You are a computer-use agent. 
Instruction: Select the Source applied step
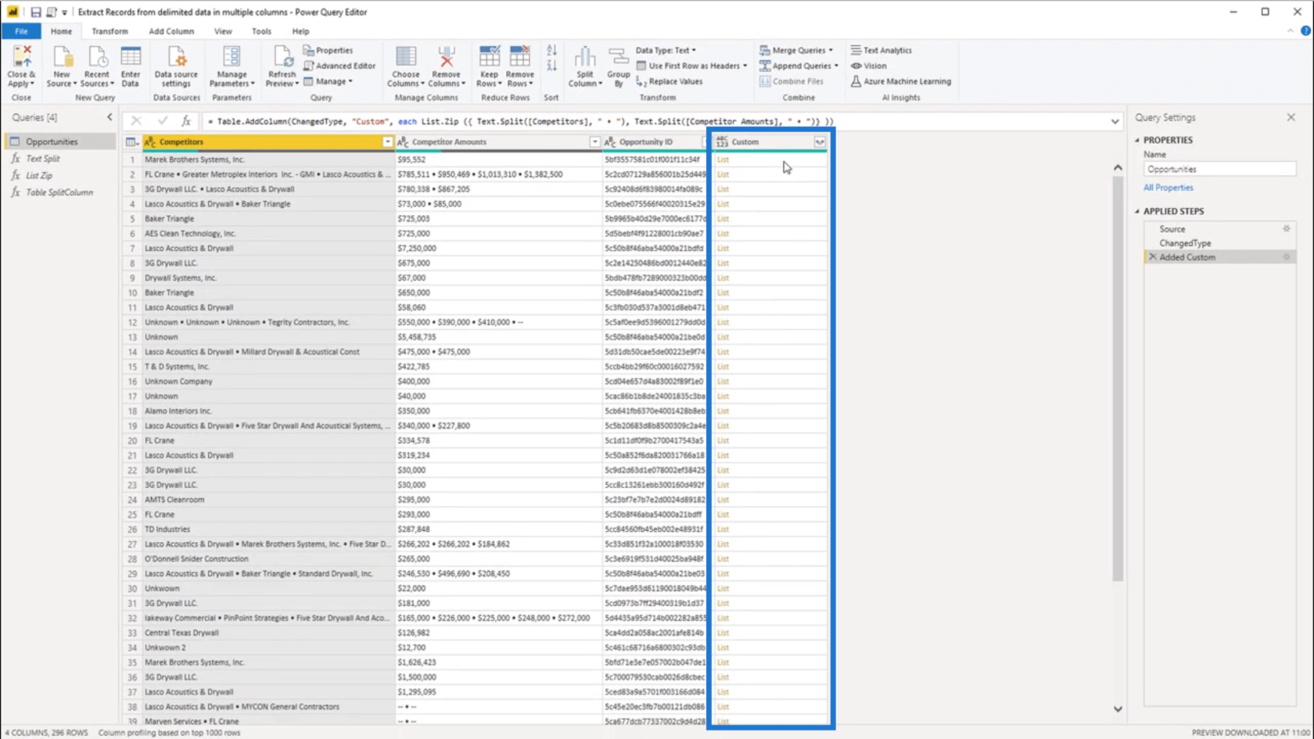point(1172,229)
